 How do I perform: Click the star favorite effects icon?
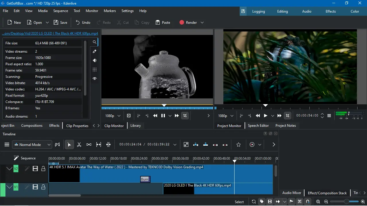(239, 144)
